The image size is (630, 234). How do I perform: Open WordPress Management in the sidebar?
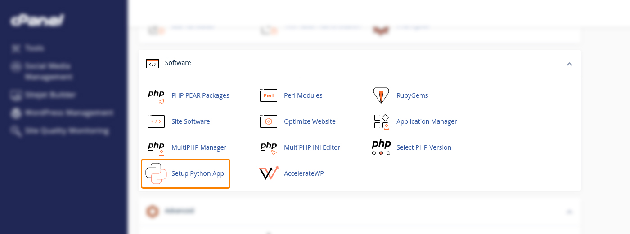coord(69,113)
